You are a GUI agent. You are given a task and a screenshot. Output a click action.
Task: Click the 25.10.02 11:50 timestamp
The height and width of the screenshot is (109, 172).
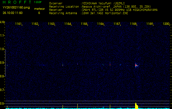(x=13, y=13)
